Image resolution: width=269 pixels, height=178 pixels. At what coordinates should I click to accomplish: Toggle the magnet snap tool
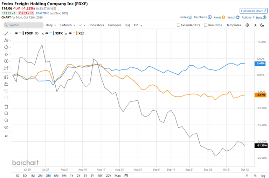click(x=6, y=77)
